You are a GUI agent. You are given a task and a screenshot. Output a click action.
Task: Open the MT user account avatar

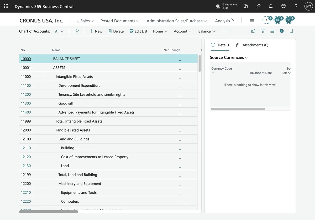[x=309, y=6]
